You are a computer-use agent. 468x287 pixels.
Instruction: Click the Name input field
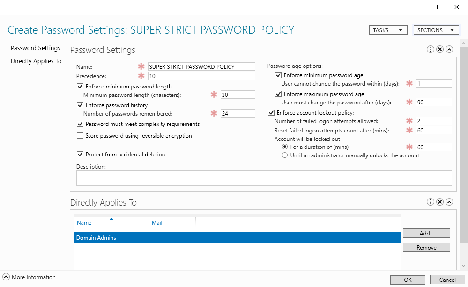point(201,66)
